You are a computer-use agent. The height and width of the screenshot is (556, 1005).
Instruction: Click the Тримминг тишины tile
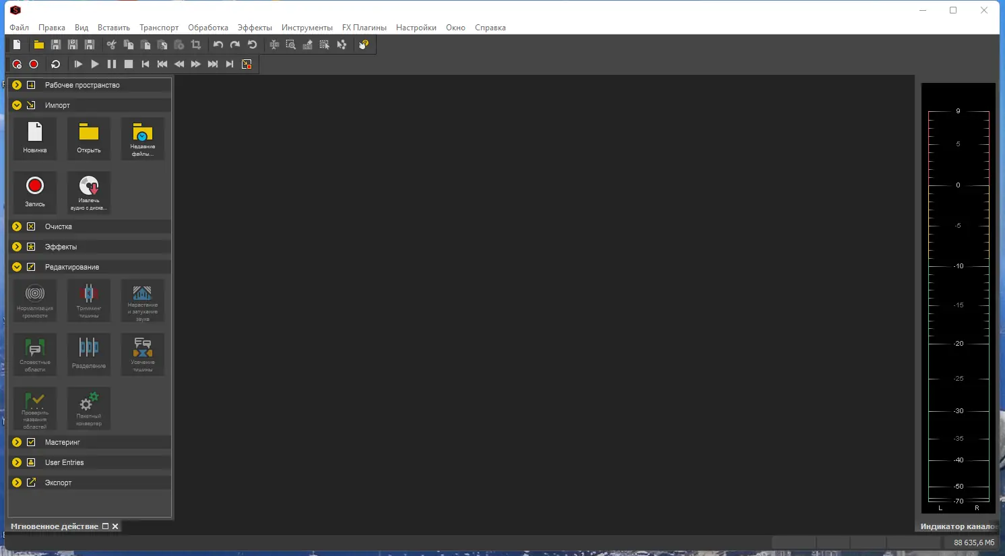click(89, 300)
